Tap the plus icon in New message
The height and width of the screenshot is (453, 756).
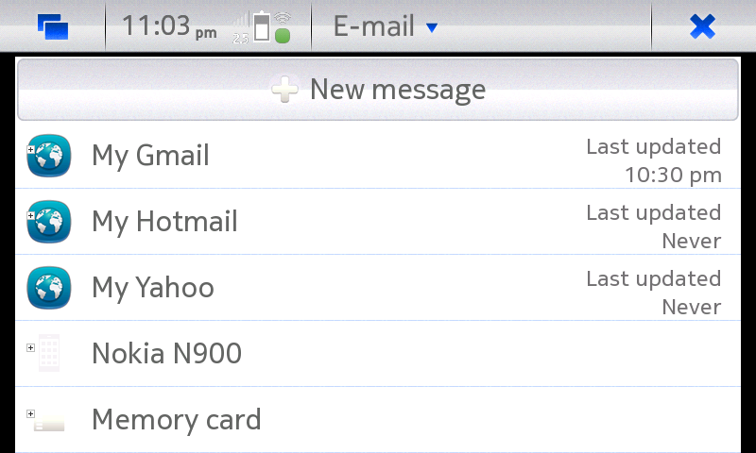point(284,89)
